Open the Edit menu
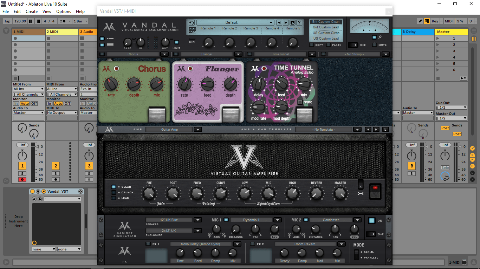 (17, 12)
